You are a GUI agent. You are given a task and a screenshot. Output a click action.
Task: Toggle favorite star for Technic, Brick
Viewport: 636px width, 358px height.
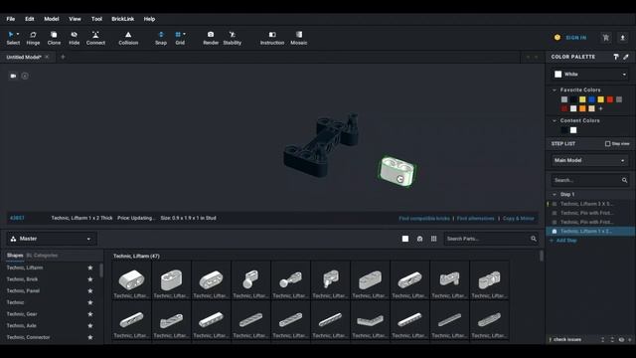pyautogui.click(x=90, y=279)
